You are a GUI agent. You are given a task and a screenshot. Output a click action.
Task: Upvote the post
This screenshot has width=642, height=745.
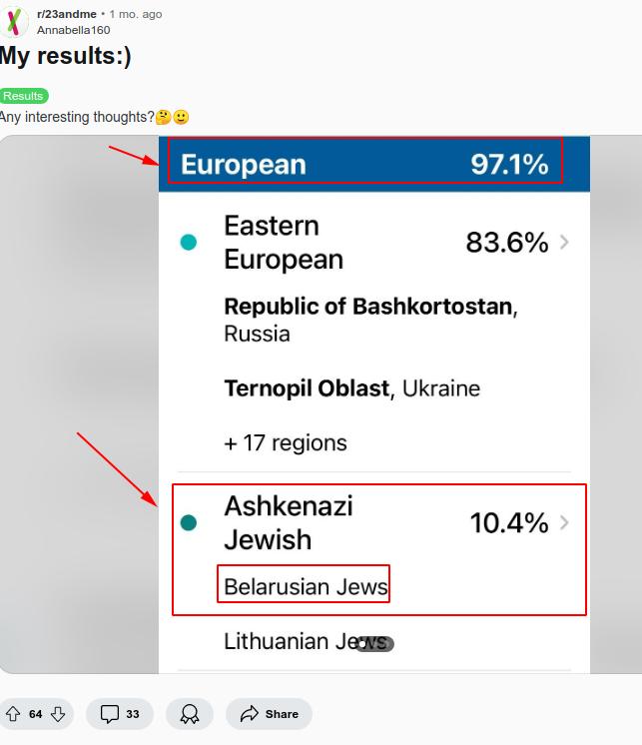coord(13,714)
